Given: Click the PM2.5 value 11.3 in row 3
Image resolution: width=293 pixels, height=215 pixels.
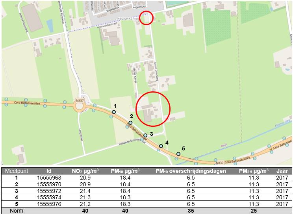Looking at the screenshot, I should point(254,191).
